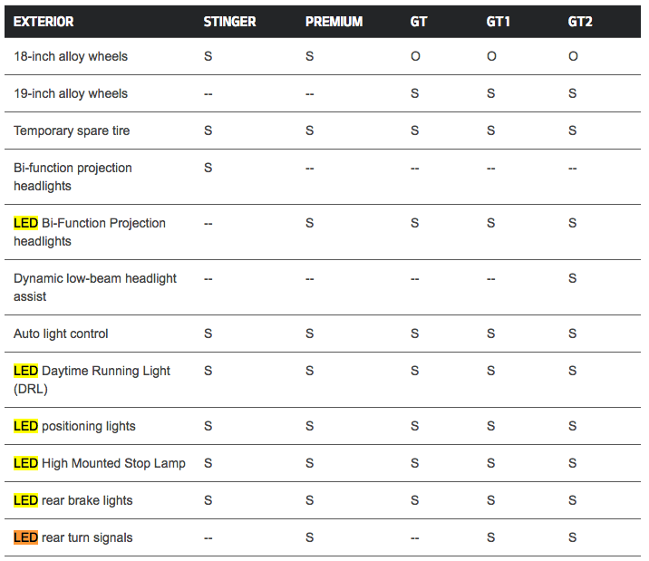This screenshot has height=561, width=649.
Task: Click the Temporary spare tire label
Action: click(x=72, y=131)
